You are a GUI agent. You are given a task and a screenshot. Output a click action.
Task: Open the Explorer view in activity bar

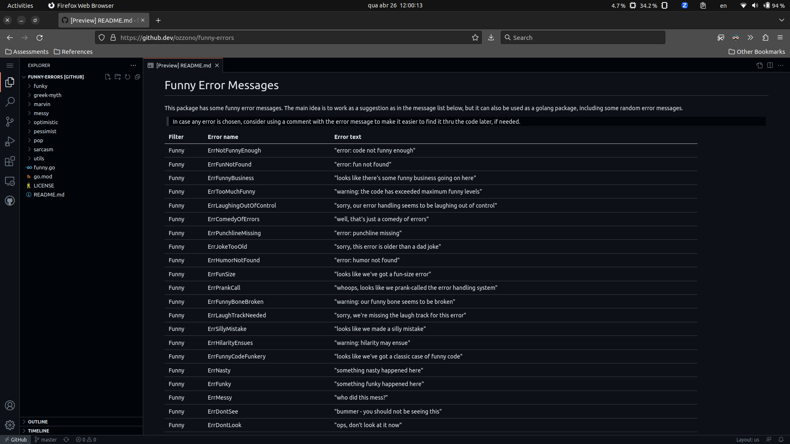point(10,82)
